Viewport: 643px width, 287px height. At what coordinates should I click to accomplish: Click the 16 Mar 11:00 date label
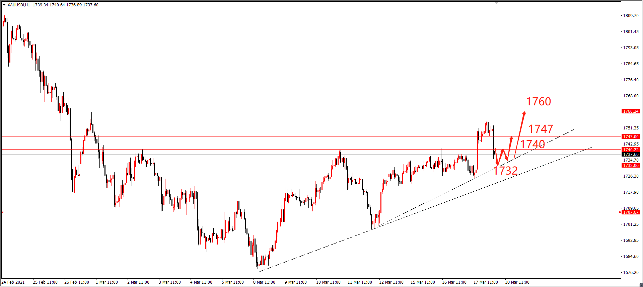coord(454,282)
